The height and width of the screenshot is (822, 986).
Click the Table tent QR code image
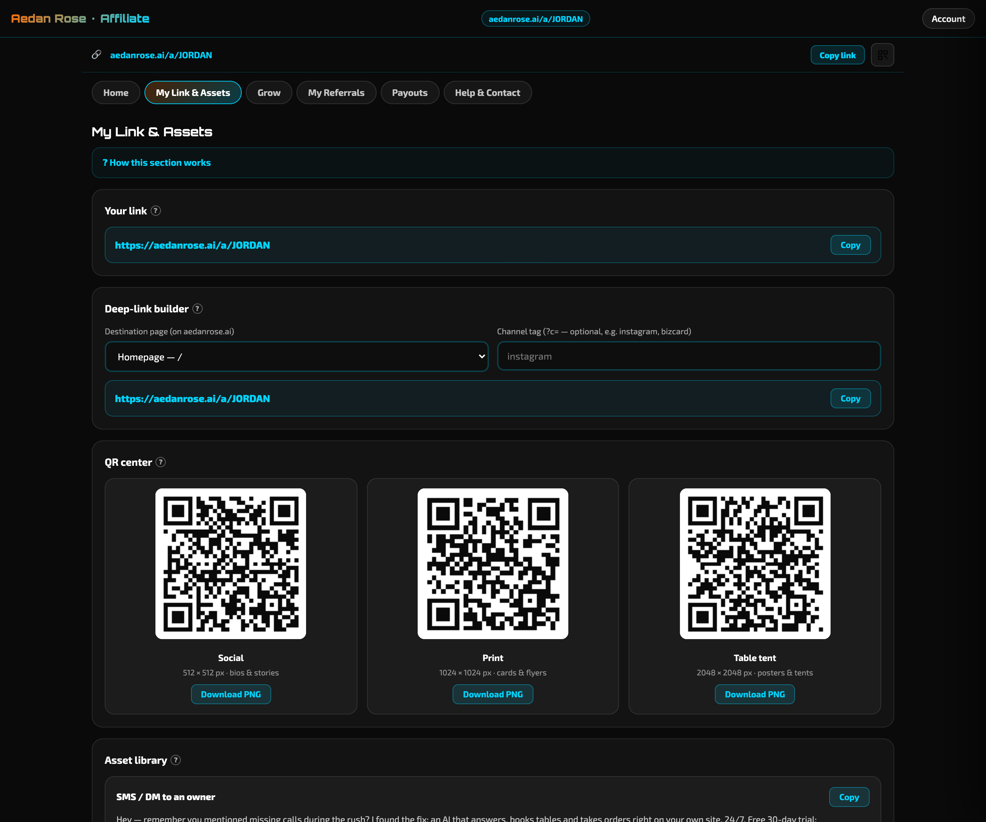(x=755, y=564)
